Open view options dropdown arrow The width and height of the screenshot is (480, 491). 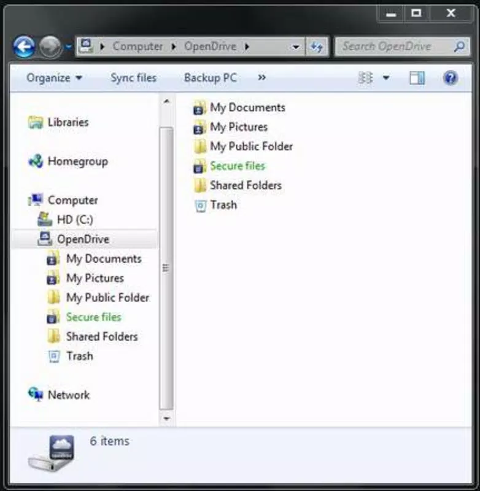386,78
